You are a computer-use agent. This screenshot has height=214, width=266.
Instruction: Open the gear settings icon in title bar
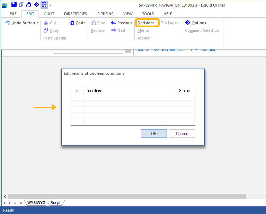tap(37, 5)
